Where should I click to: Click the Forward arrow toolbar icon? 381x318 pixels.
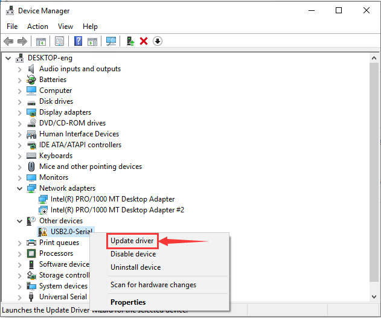point(22,41)
